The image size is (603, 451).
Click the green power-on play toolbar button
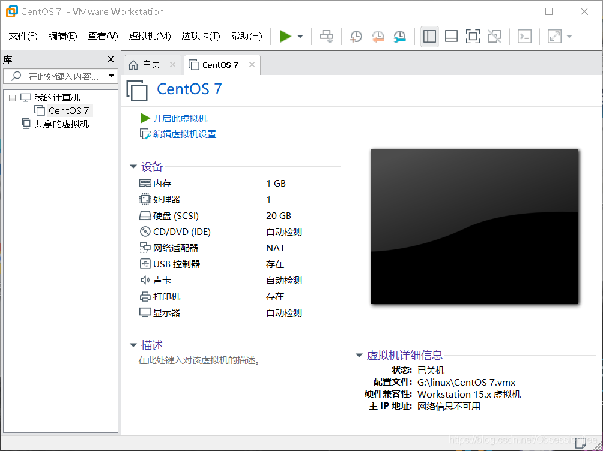(285, 37)
